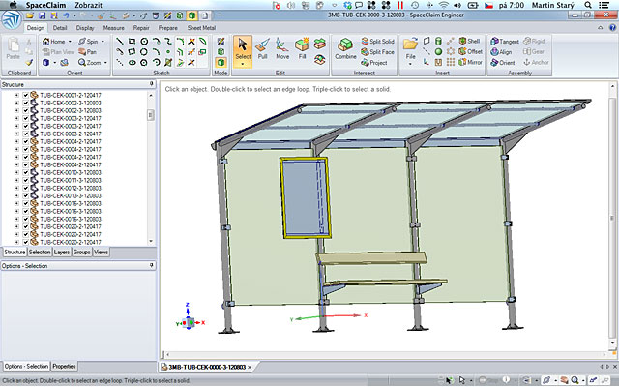The width and height of the screenshot is (619, 387).
Task: Click the blue Help question mark icon
Action: coord(612,28)
